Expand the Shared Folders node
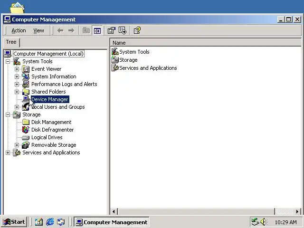Image resolution: width=304 pixels, height=228 pixels. [x=17, y=92]
